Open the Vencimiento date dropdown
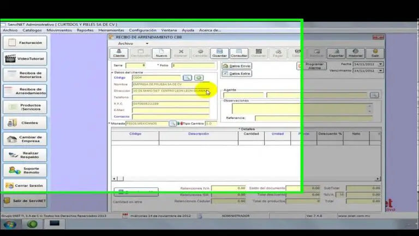Screen dimensions: 419x236 click(x=380, y=70)
